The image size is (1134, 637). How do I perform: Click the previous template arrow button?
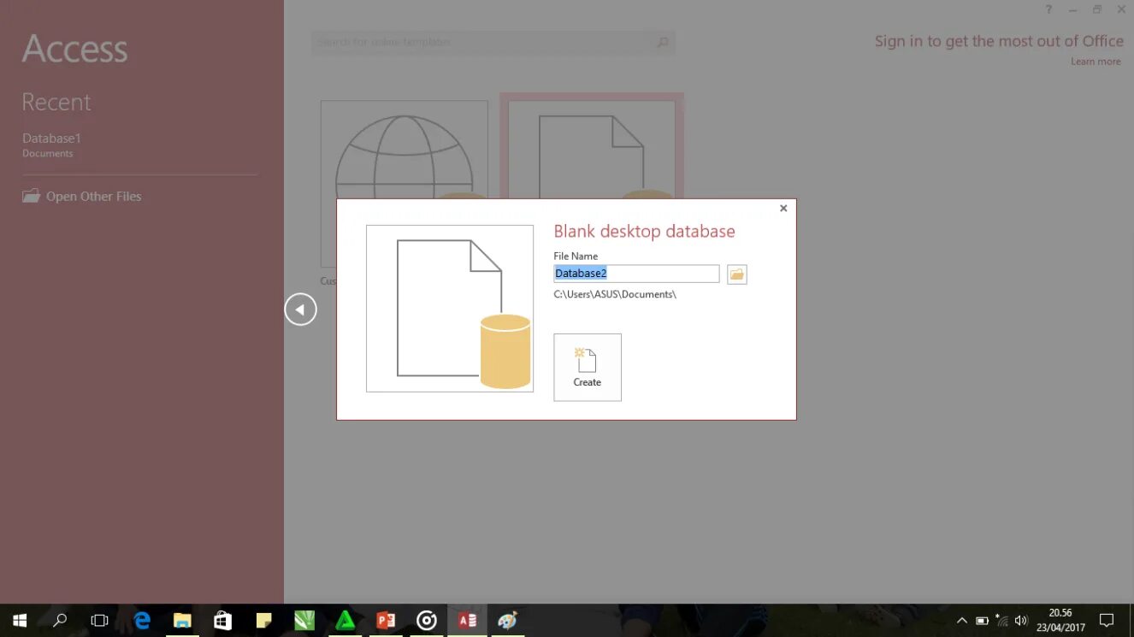300,309
